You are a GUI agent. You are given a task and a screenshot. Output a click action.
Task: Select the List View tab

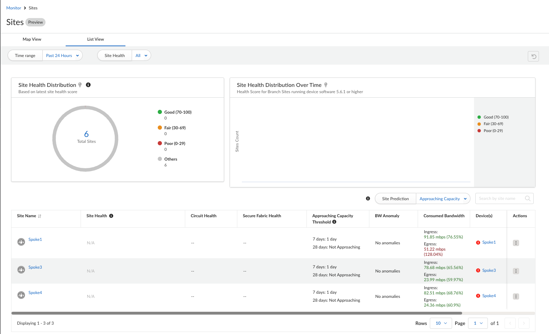[x=96, y=39]
